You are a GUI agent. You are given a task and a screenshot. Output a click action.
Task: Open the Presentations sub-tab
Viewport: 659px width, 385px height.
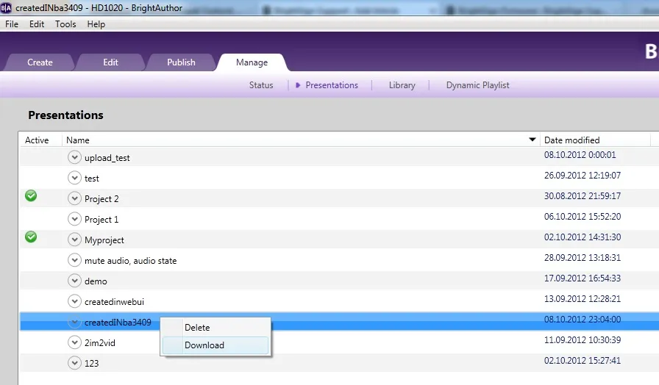pyautogui.click(x=332, y=85)
